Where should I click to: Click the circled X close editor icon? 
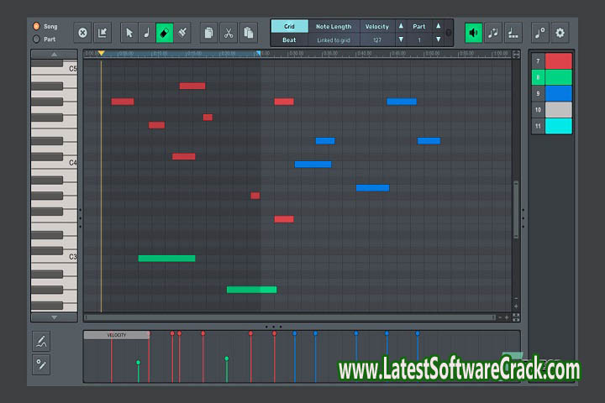coord(82,33)
